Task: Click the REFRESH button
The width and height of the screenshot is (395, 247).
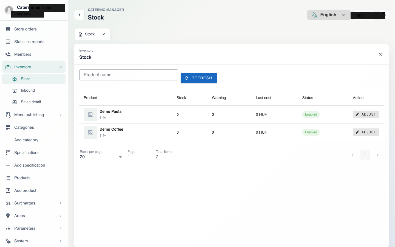Action: tap(199, 78)
